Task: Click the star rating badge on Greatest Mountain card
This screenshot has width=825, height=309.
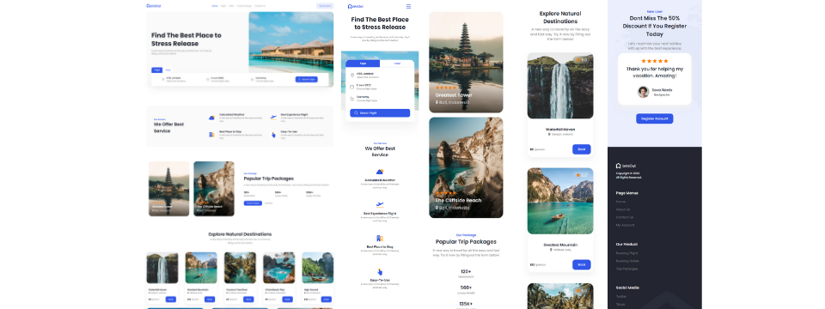Action: (582, 175)
